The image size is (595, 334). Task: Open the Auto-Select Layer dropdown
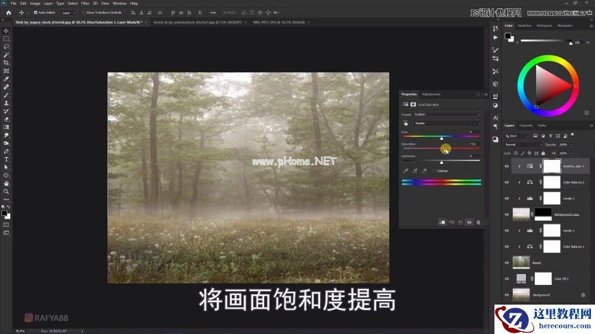coord(68,12)
